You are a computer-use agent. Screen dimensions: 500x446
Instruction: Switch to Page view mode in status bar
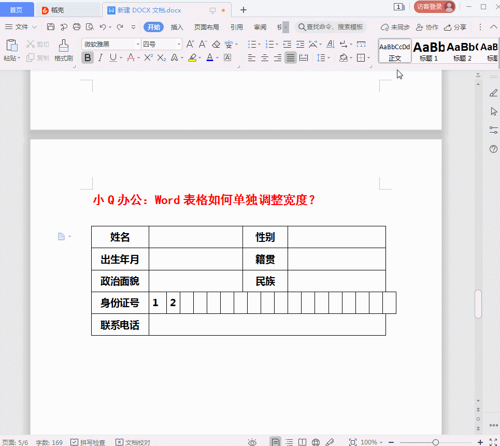(276, 442)
